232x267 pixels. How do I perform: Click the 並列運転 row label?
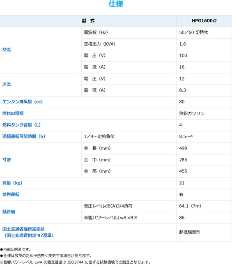pyautogui.click(x=11, y=194)
